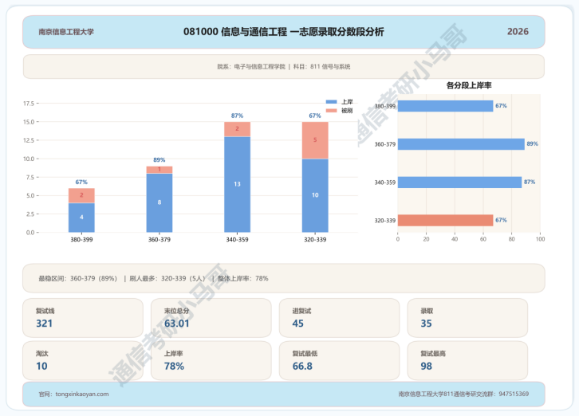Click the 360-379 x-axis label under the columns

coord(160,240)
